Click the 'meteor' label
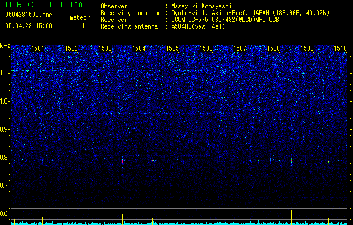The image size is (353, 225). [80, 17]
